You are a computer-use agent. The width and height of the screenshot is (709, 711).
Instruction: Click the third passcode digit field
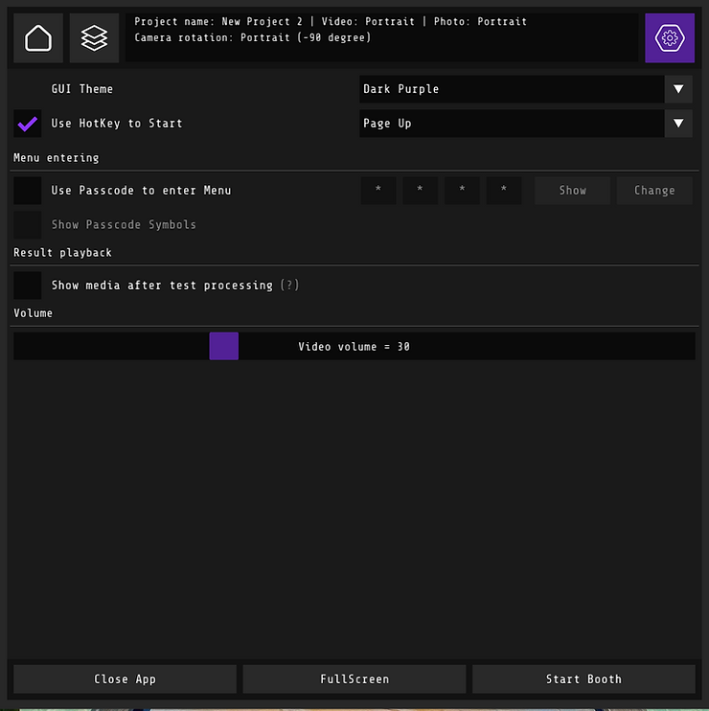tap(462, 191)
